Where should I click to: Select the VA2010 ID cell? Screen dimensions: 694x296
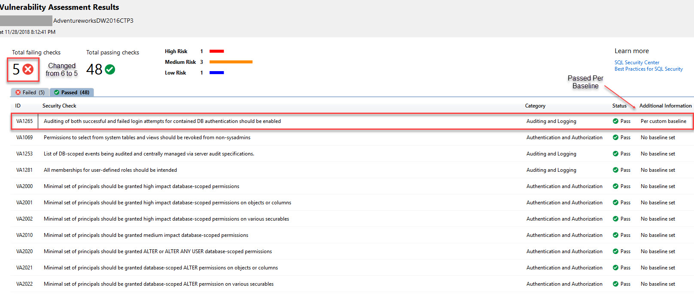tap(24, 235)
